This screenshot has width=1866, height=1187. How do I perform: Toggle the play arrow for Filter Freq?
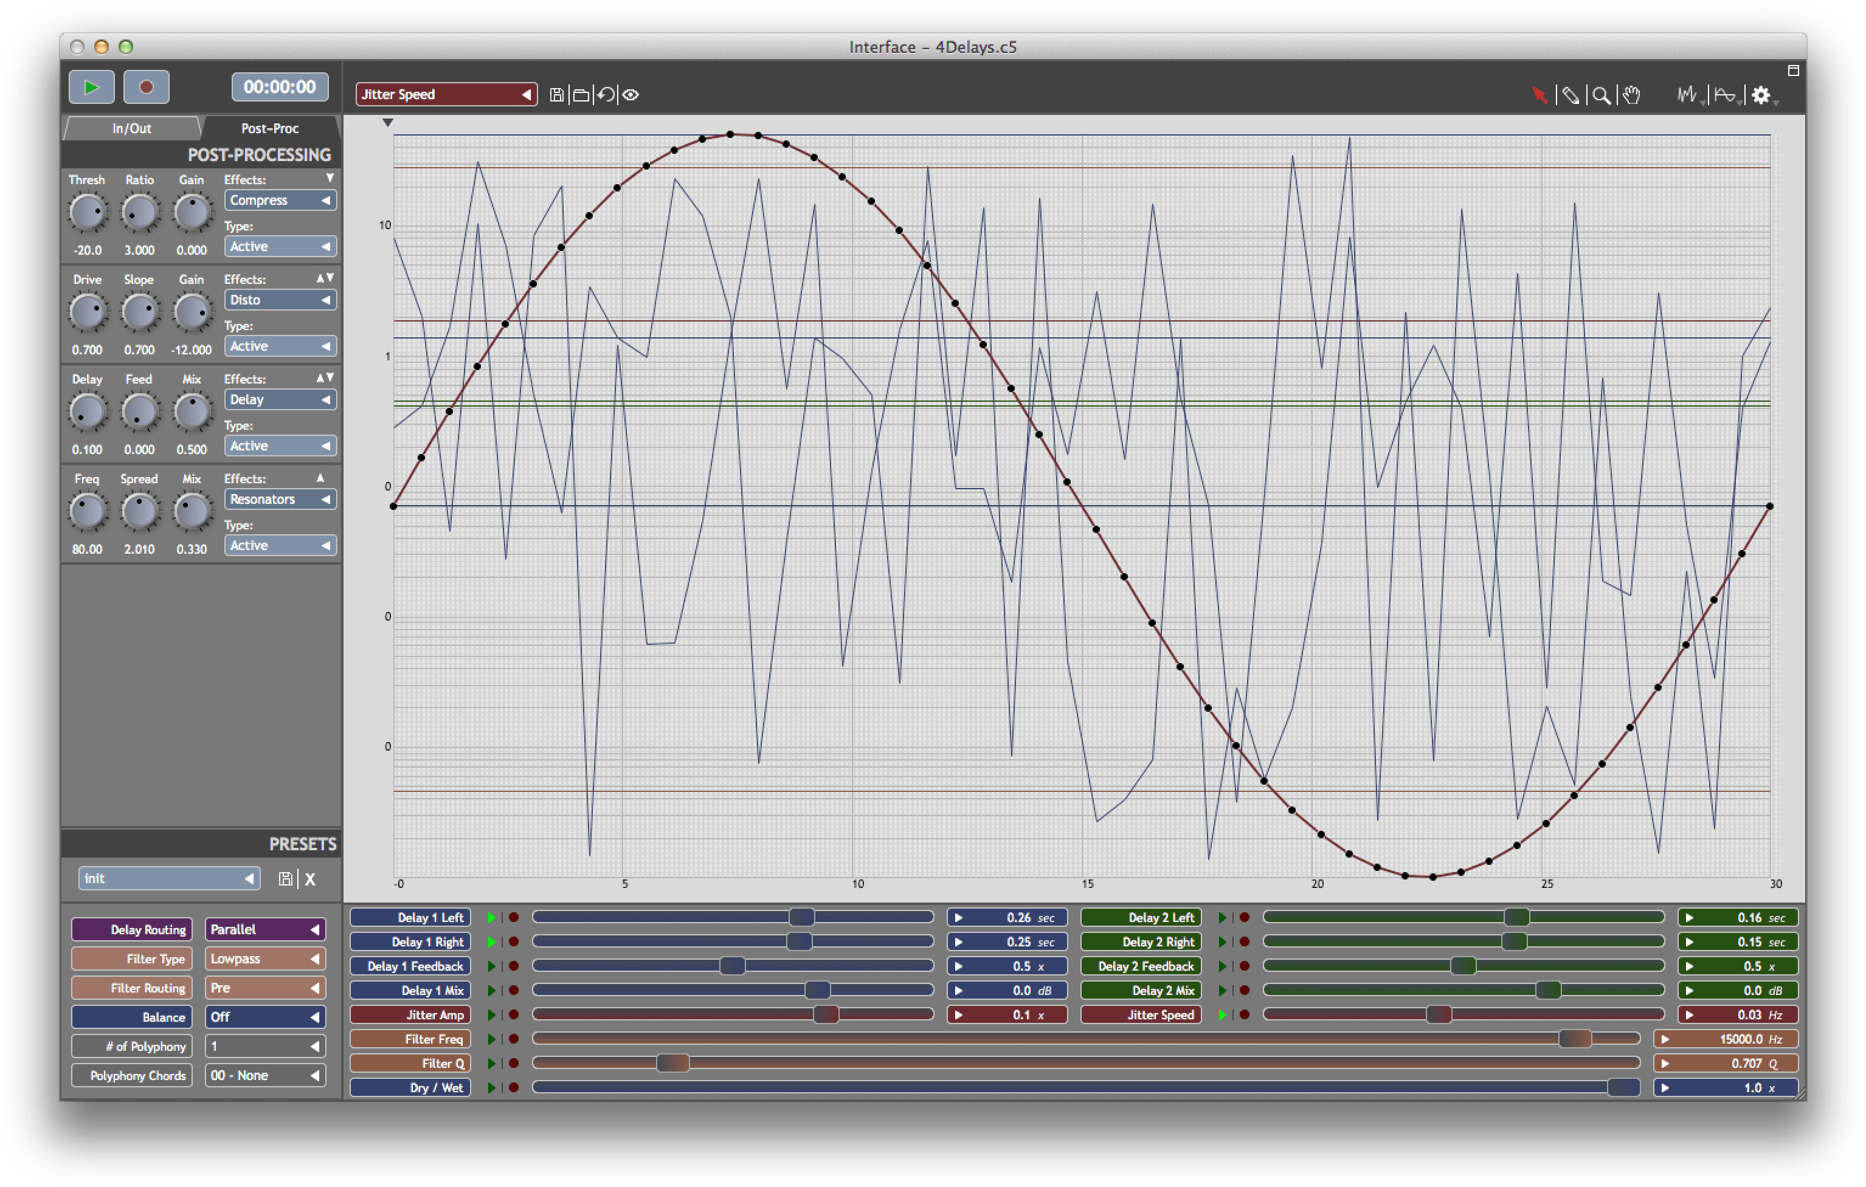pyautogui.click(x=491, y=1038)
